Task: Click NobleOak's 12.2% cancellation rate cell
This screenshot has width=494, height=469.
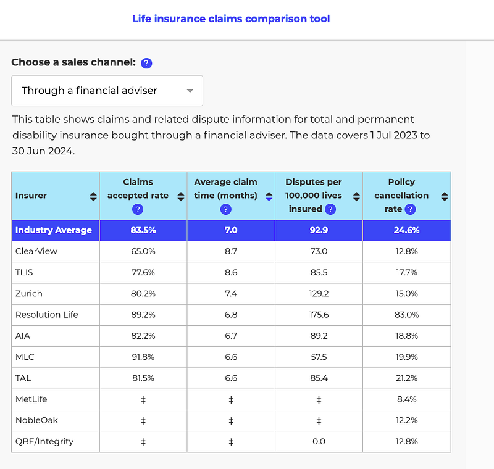Action: point(406,420)
